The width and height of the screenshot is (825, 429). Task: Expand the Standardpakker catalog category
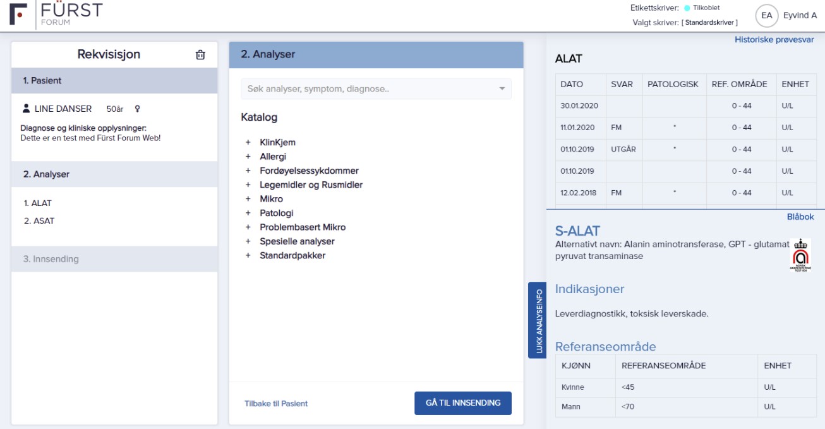click(248, 256)
